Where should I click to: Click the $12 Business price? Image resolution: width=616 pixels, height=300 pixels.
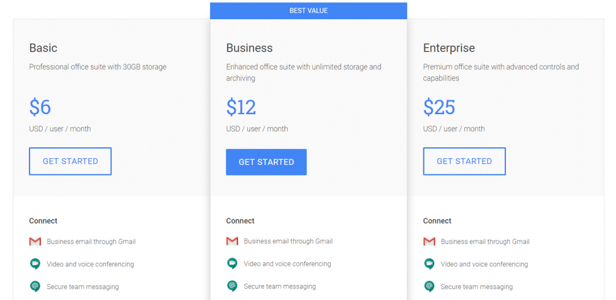tap(241, 107)
